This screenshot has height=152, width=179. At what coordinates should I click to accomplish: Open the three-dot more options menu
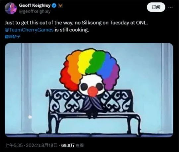(x=170, y=7)
